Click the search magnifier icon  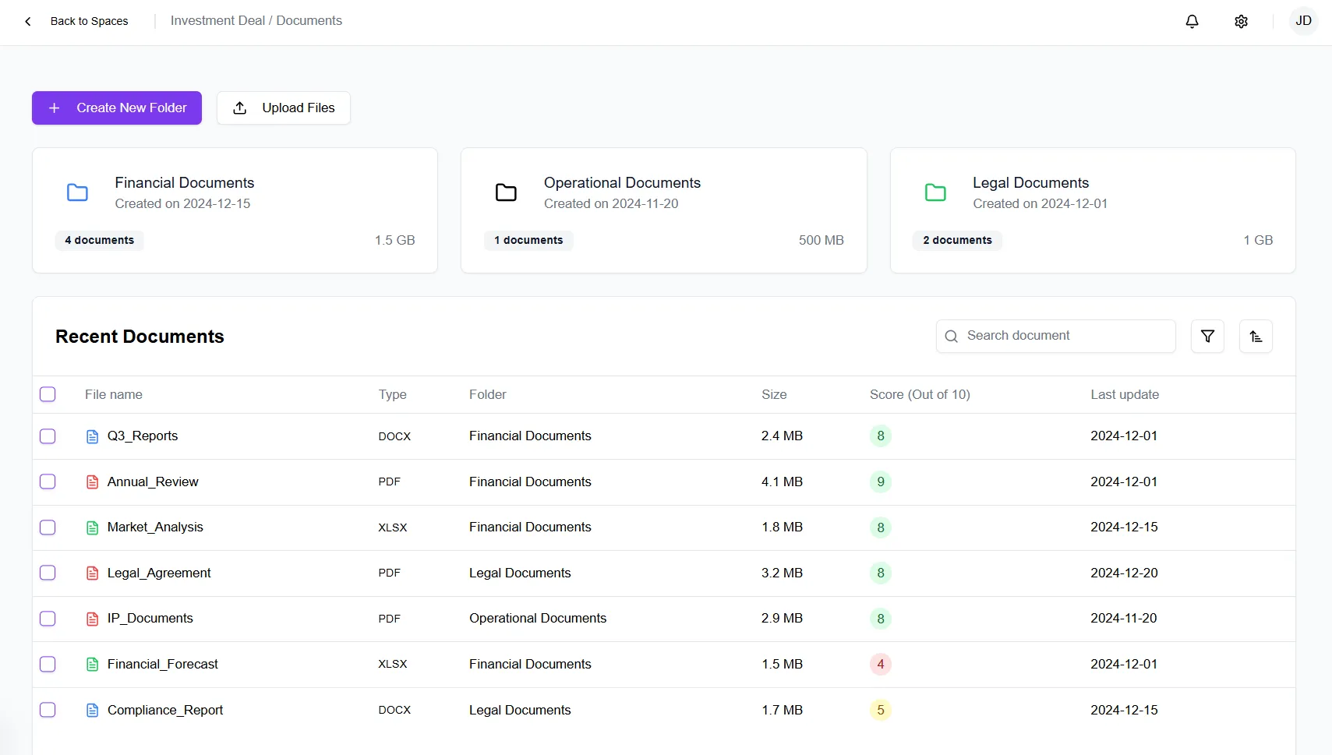(952, 336)
